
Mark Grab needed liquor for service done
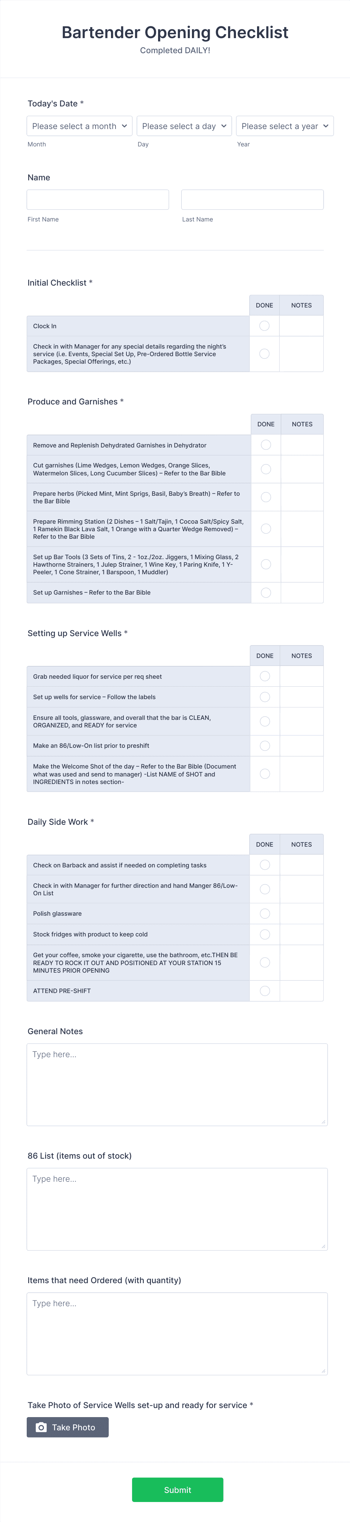tap(265, 676)
